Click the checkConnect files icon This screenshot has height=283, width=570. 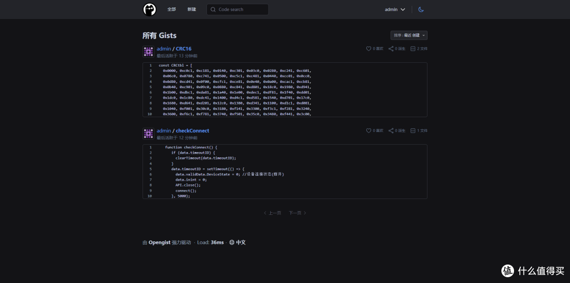click(x=413, y=130)
